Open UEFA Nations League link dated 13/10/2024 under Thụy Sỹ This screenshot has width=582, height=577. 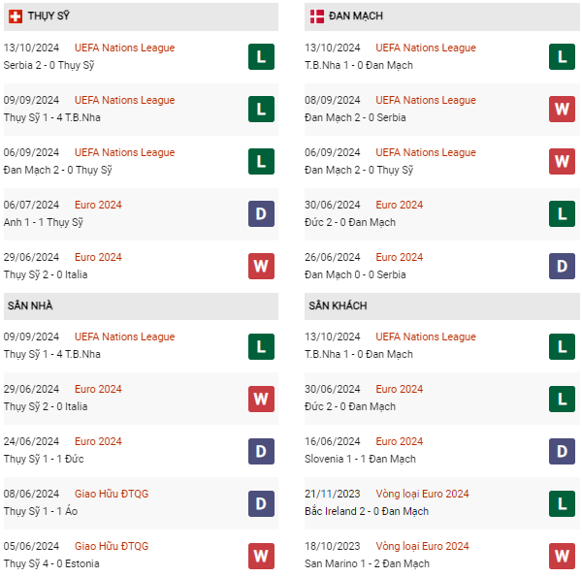tap(125, 48)
